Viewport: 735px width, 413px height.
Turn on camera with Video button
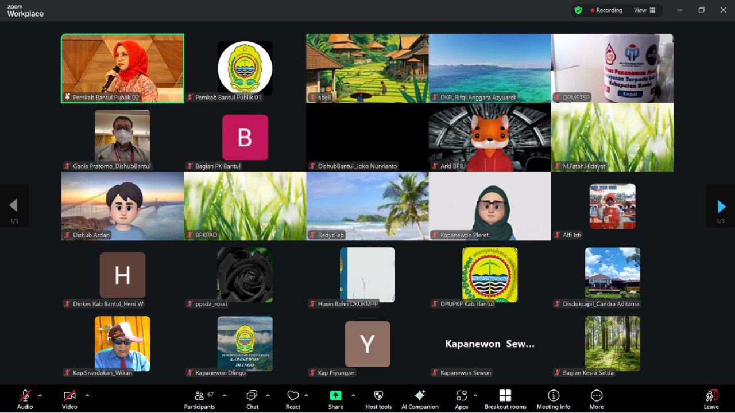(69, 399)
